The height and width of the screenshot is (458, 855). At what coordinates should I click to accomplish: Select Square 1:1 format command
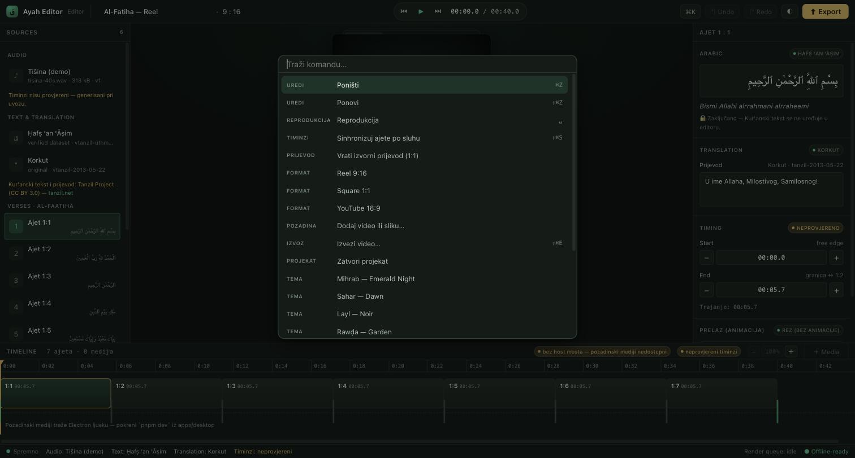[x=424, y=191]
